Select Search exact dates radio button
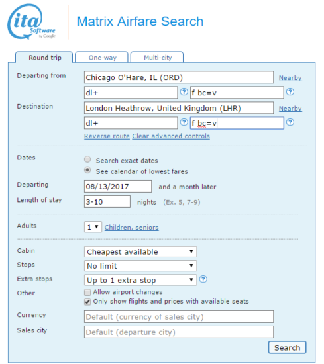 [87, 159]
